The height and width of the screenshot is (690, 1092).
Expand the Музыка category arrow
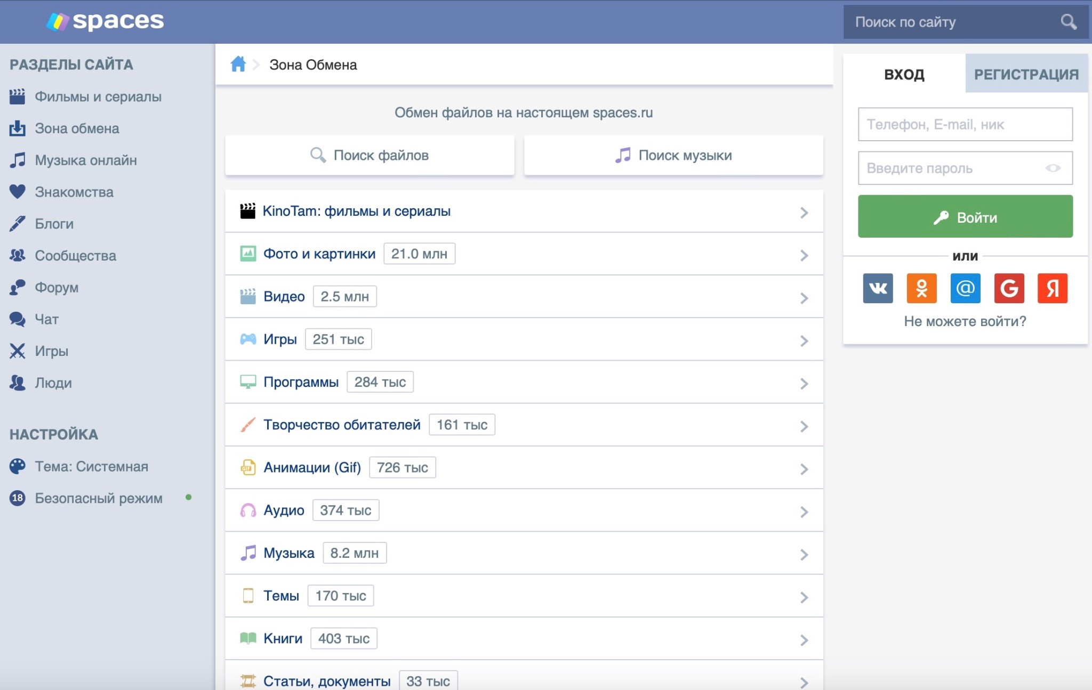[x=804, y=555]
